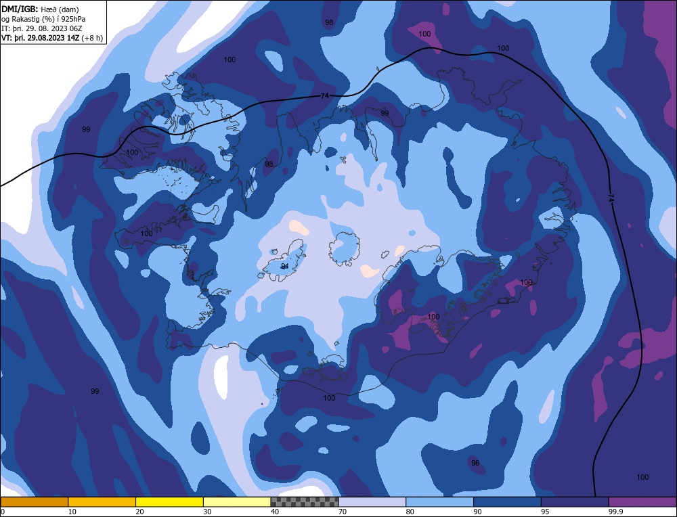Image resolution: width=677 pixels, height=517 pixels.
Task: Click the medium blue 90–95 legend swatch
Action: (x=507, y=501)
